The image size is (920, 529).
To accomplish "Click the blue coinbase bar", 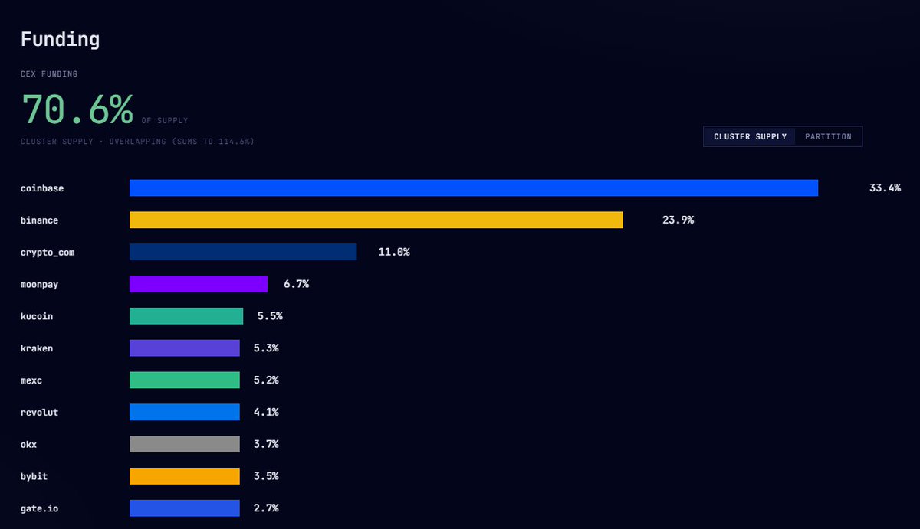I will click(x=474, y=188).
